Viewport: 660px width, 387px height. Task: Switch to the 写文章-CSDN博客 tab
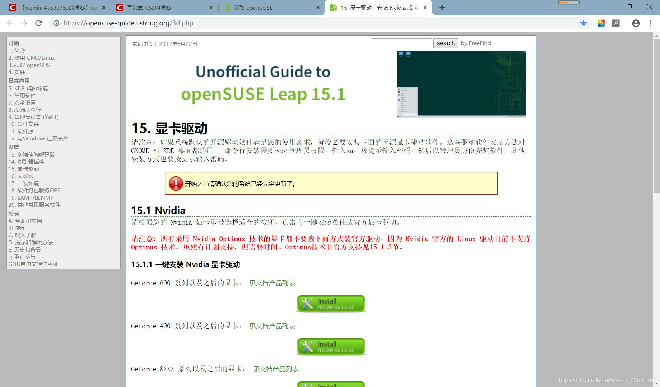coord(164,8)
